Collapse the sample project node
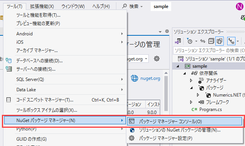245x146 pixels. [x=178, y=66]
